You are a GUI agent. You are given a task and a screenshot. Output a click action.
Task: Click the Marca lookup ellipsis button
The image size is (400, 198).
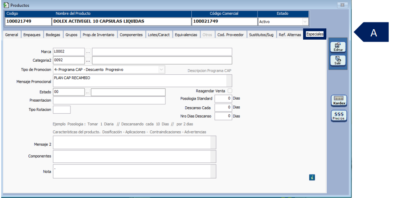(88, 52)
